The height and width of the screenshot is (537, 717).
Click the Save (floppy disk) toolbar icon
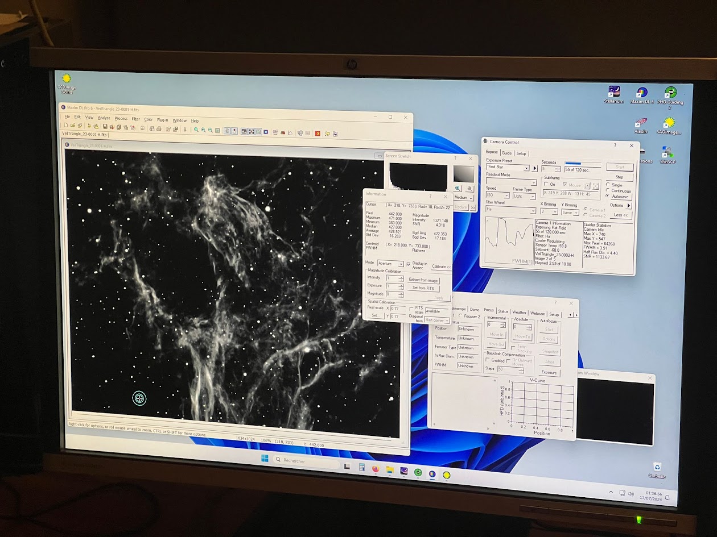click(105, 126)
